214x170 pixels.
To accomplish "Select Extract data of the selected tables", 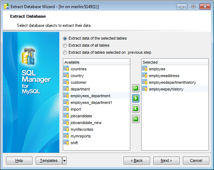I will tap(95, 39).
